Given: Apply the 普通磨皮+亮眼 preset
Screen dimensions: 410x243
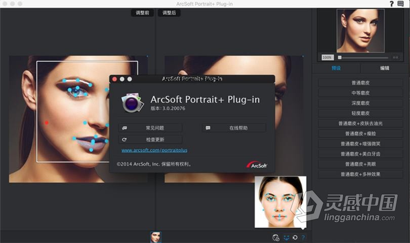Looking at the screenshot, I should point(360,164).
